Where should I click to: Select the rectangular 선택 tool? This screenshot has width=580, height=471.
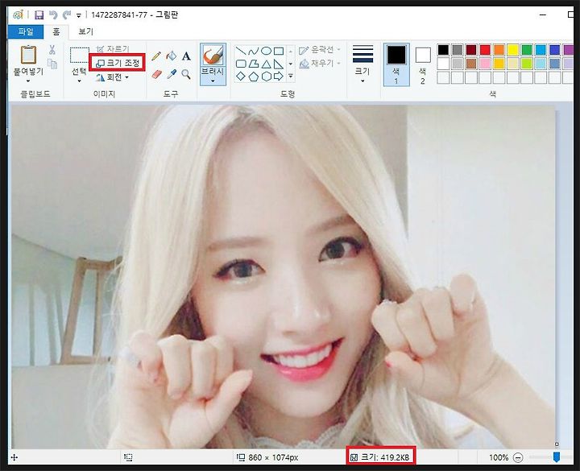tap(80, 55)
